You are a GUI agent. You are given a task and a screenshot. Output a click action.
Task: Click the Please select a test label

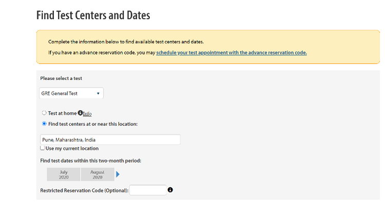point(61,78)
